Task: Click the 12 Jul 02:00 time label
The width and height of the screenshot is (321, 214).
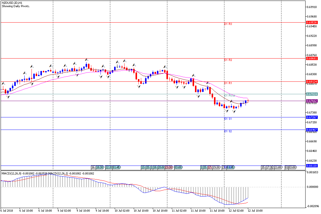Action: point(236,210)
